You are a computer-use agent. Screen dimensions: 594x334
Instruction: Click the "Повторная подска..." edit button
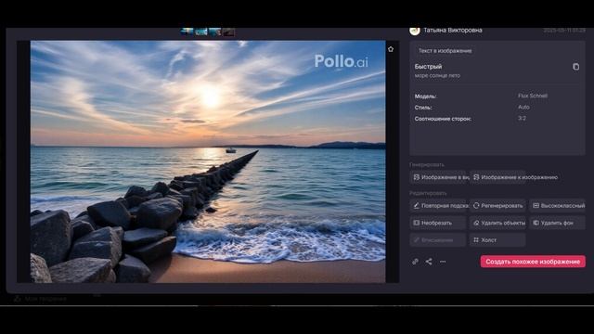[438, 206]
